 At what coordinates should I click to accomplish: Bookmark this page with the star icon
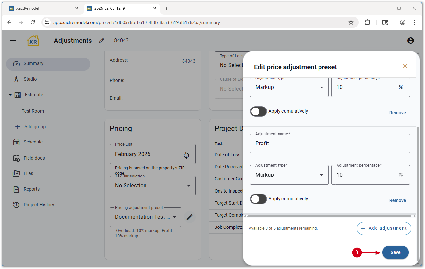pyautogui.click(x=351, y=22)
